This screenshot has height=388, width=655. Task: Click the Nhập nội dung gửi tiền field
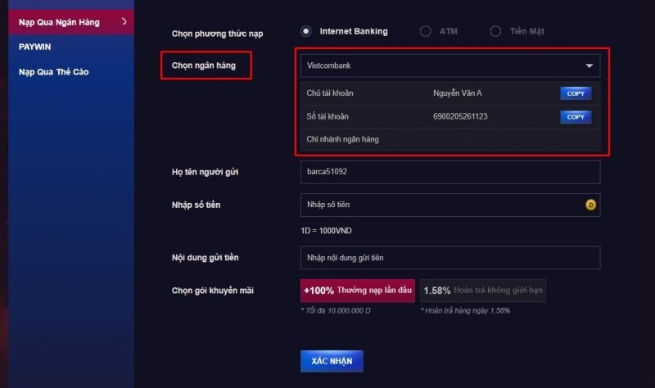click(450, 258)
